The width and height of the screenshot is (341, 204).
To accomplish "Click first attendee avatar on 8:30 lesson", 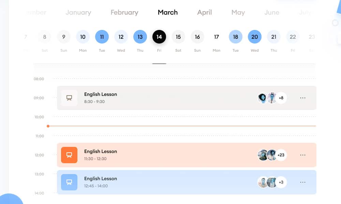I will [263, 98].
